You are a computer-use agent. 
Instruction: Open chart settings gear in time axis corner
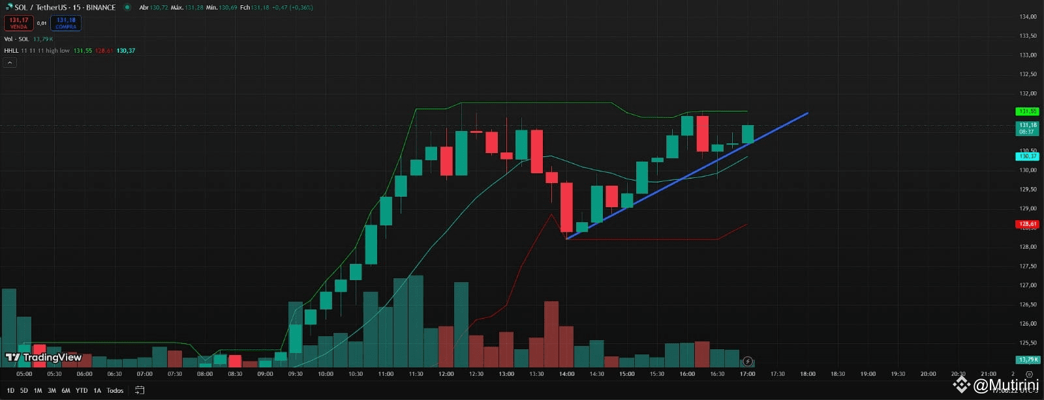pyautogui.click(x=1029, y=374)
